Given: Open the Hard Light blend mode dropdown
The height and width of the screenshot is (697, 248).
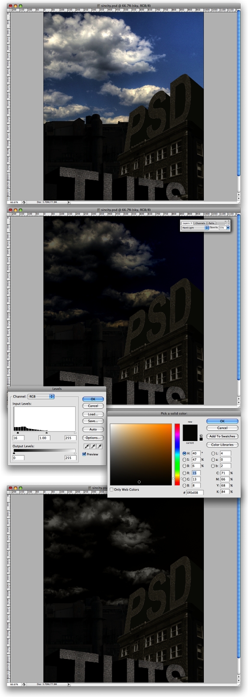Looking at the screenshot, I should [x=195, y=228].
